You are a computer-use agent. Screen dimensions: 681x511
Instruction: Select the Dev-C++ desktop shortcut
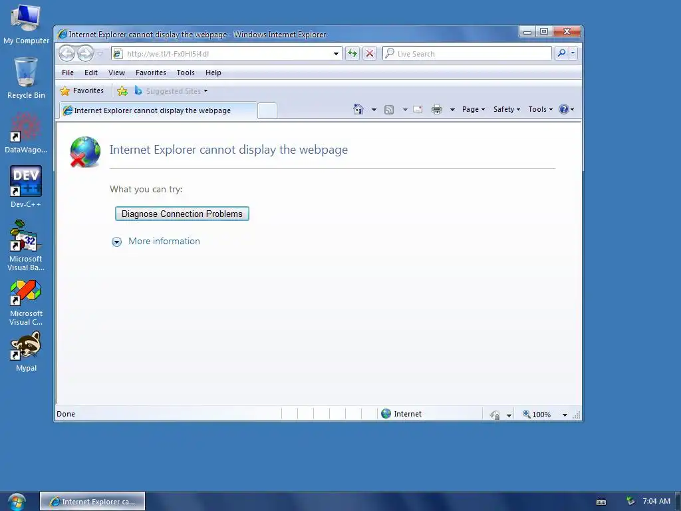(26, 187)
